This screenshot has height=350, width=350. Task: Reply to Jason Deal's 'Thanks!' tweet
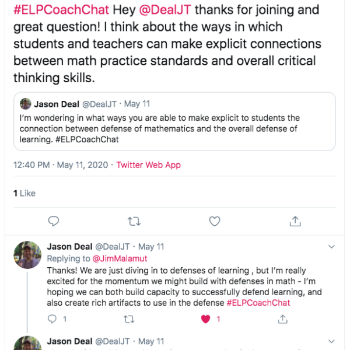coord(52,319)
